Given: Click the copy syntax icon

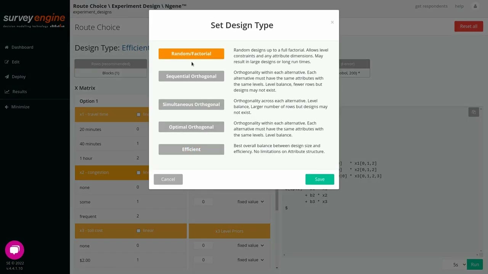Looking at the screenshot, I should [474, 112].
